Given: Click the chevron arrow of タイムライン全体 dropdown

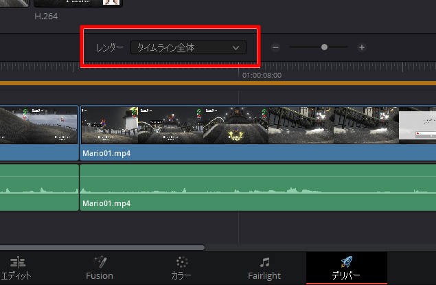Looking at the screenshot, I should 236,47.
